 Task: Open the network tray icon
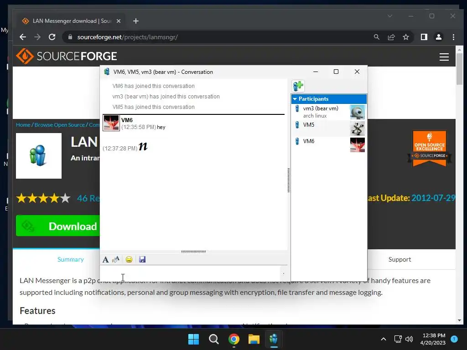pyautogui.click(x=398, y=339)
